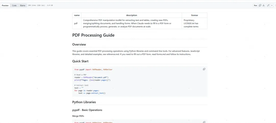Click the 'license' table header

click(194, 15)
